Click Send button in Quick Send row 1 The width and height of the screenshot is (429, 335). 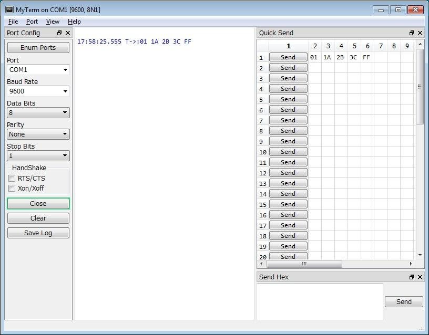[288, 57]
